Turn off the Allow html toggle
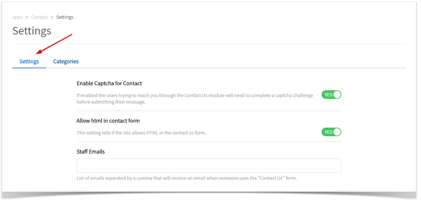The image size is (421, 202). pyautogui.click(x=331, y=132)
